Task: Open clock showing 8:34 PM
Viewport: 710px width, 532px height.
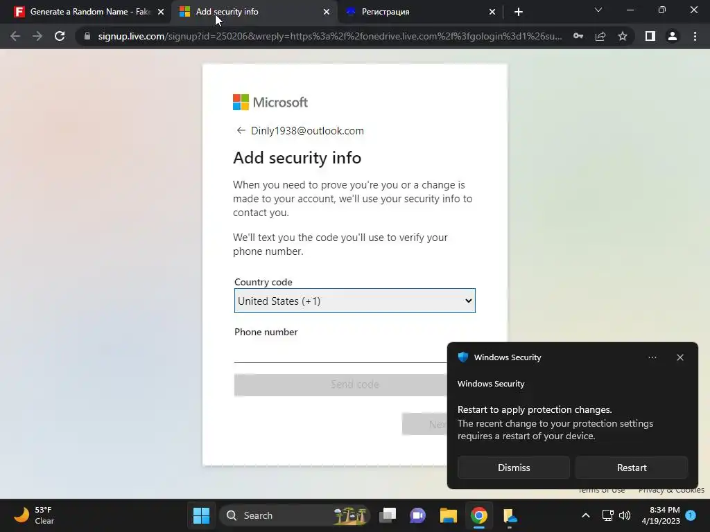Action: click(x=661, y=515)
